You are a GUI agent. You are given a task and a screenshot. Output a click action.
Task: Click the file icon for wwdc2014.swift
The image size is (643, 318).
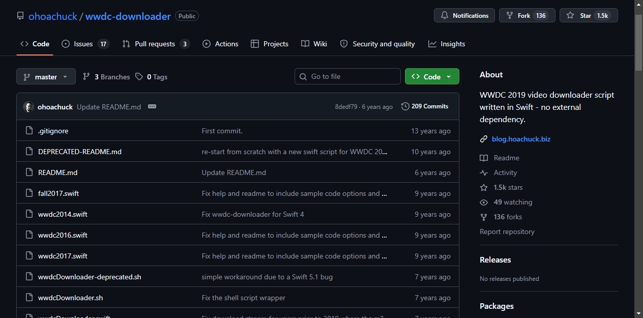click(29, 214)
